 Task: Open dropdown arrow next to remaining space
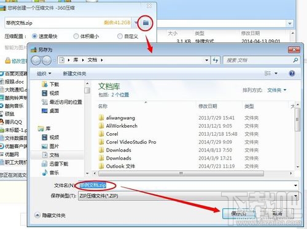tap(136, 23)
